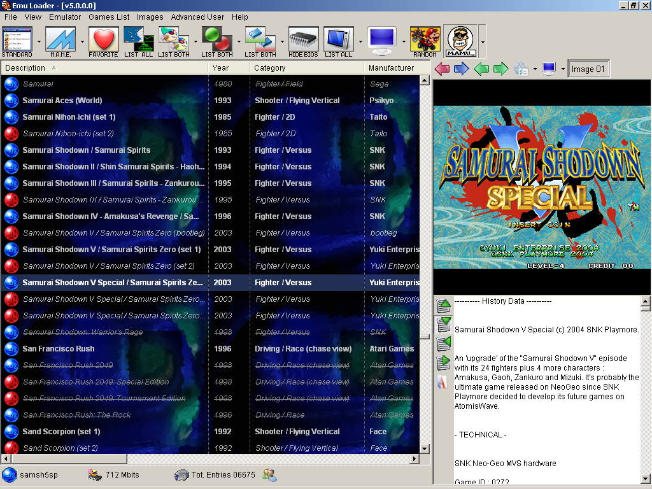Image resolution: width=652 pixels, height=489 pixels.
Task: Click games list vertical scrollbar up arrow
Action: coord(425,80)
